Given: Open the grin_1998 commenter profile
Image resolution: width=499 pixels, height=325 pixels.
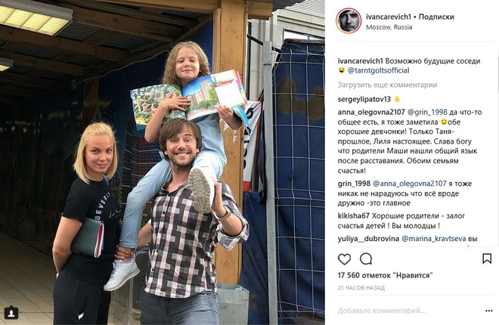Looking at the screenshot, I should click(354, 184).
